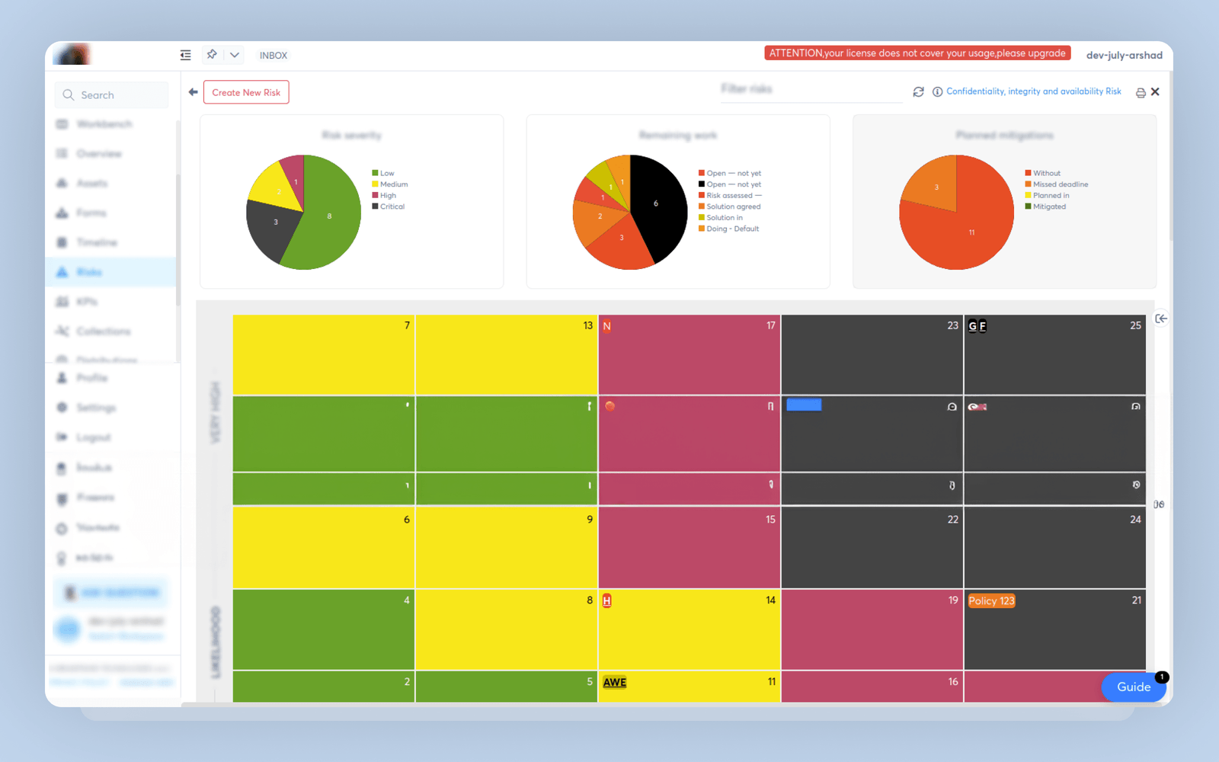Viewport: 1219px width, 762px height.
Task: Expand the dropdown next to the pin icon
Action: [x=234, y=54]
